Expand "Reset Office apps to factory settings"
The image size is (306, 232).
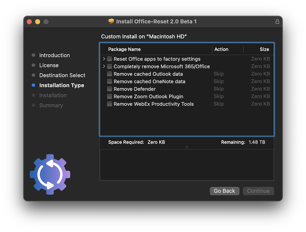pos(104,59)
